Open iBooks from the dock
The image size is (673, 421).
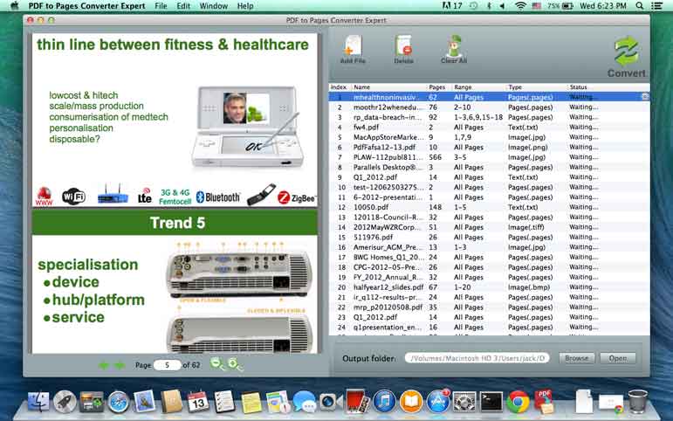(x=411, y=403)
